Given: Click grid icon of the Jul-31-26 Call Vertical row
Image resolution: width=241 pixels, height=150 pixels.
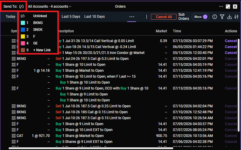Looking at the screenshot, I should (x=14, y=41).
